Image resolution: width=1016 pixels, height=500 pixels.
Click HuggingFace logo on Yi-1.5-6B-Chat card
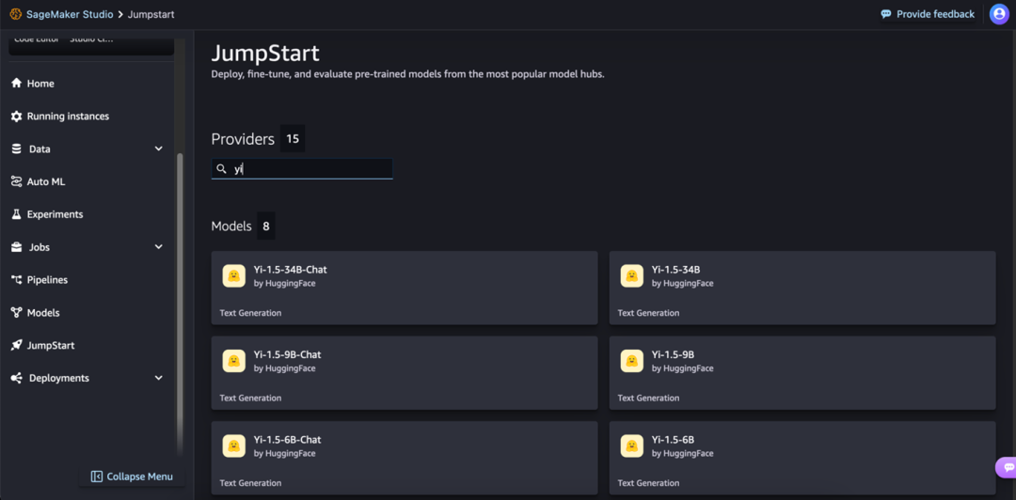234,445
